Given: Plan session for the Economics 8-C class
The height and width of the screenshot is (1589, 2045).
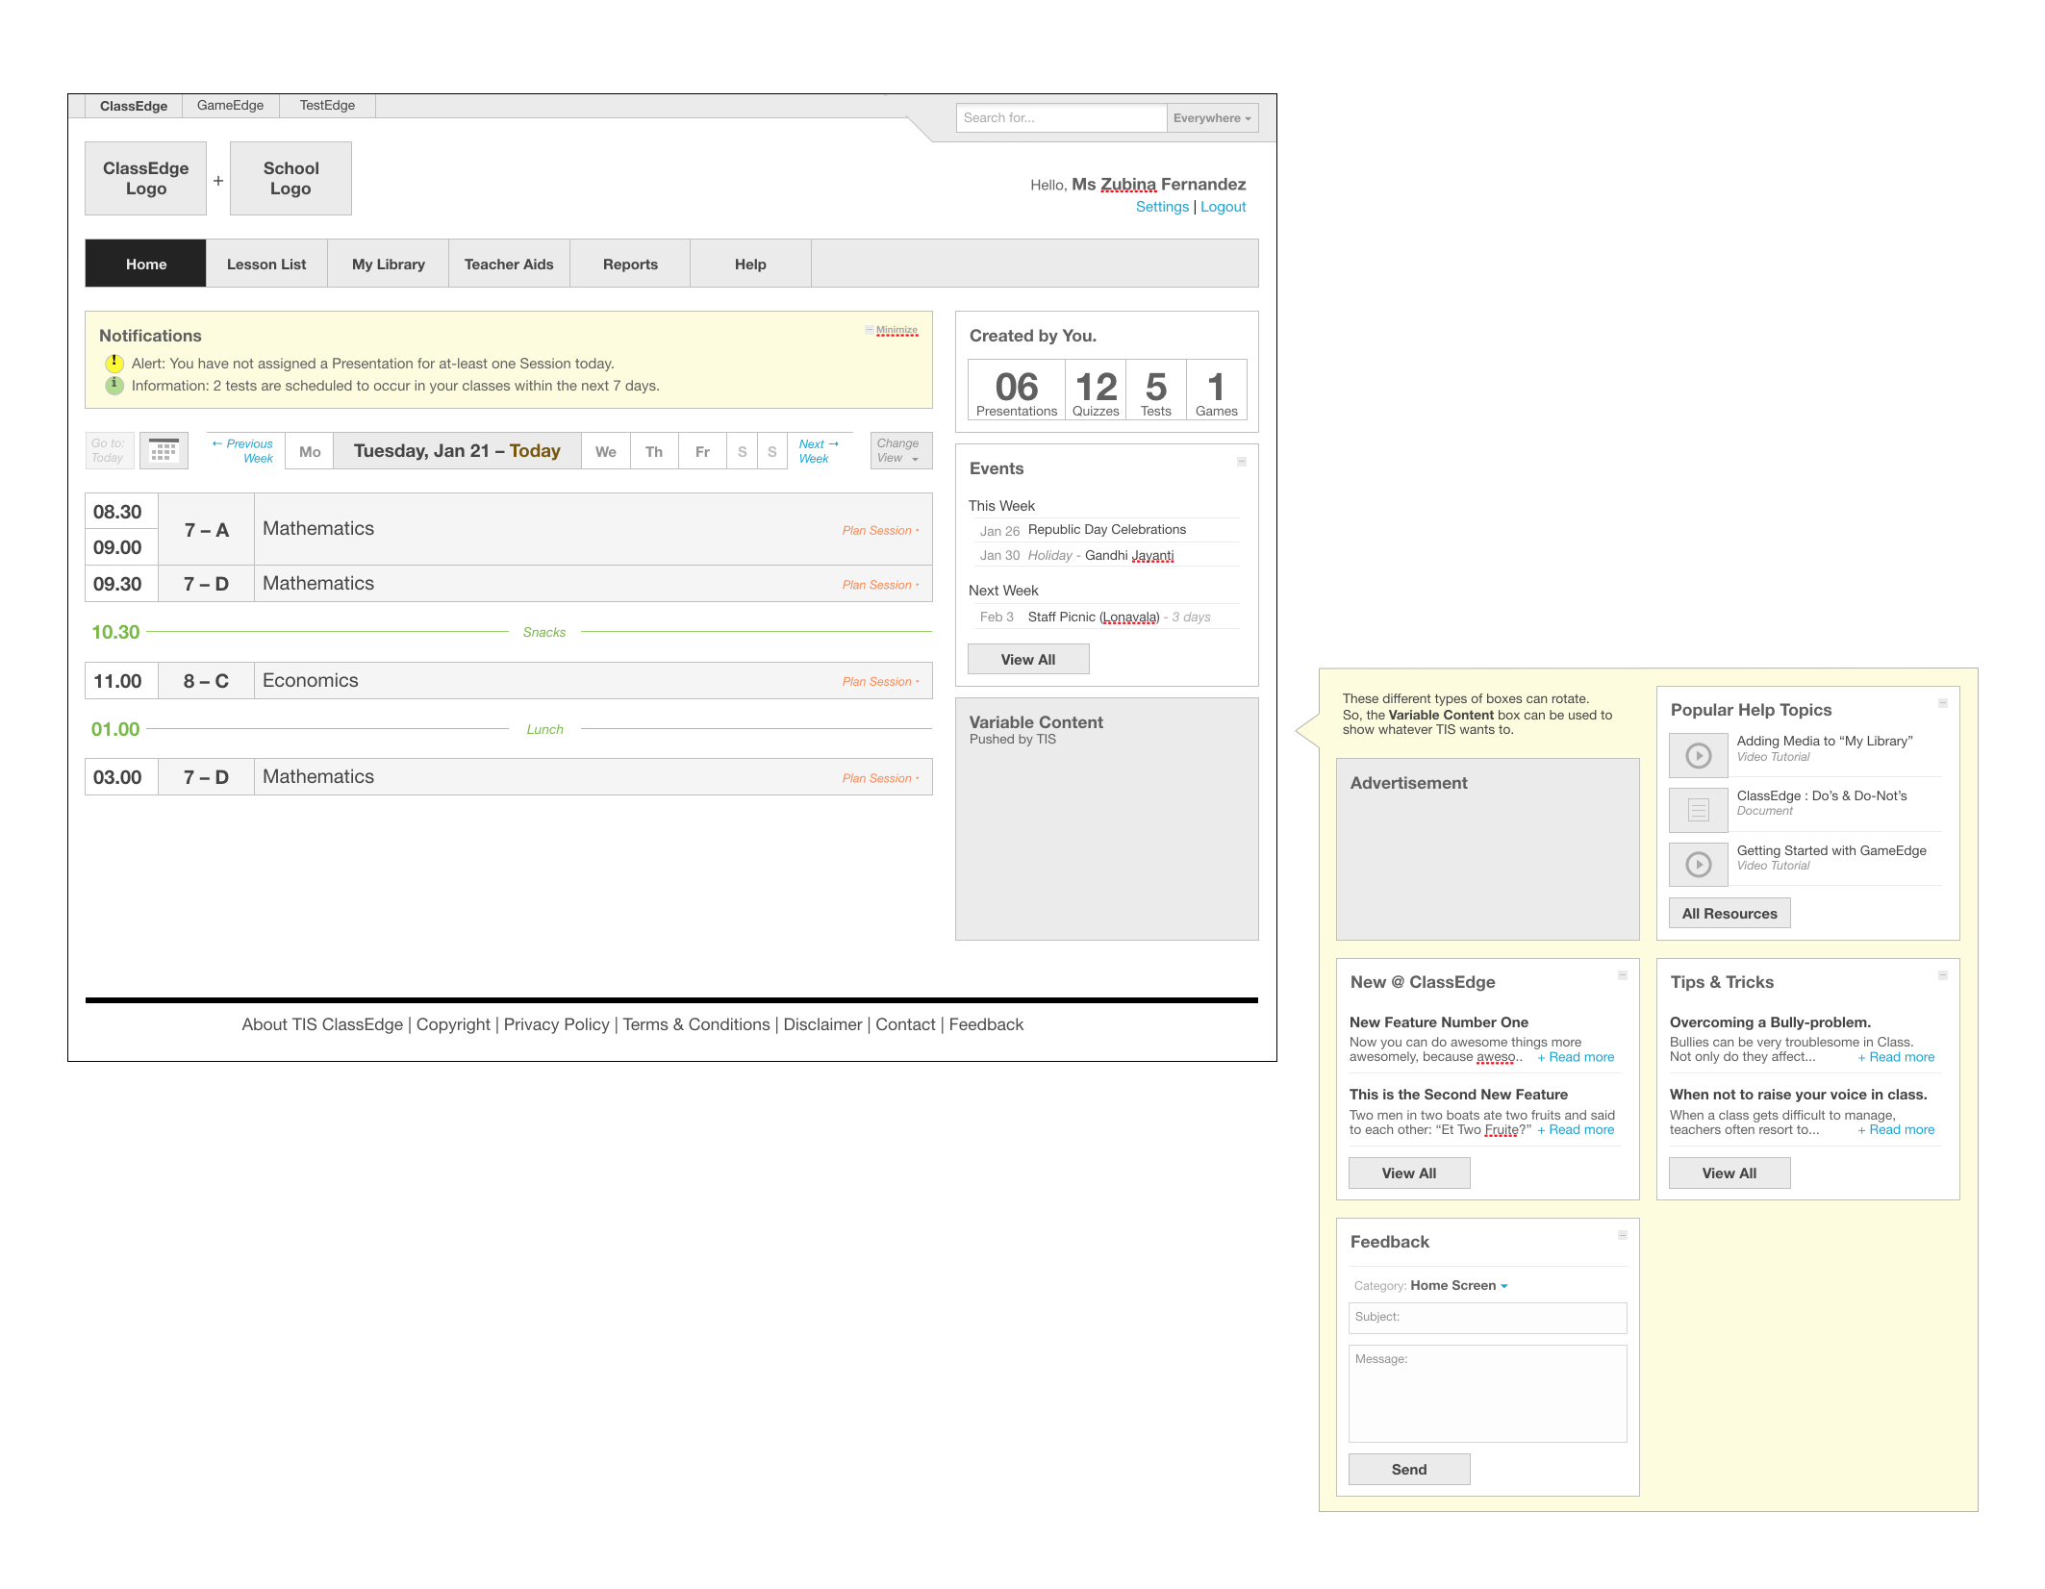Looking at the screenshot, I should tap(879, 682).
